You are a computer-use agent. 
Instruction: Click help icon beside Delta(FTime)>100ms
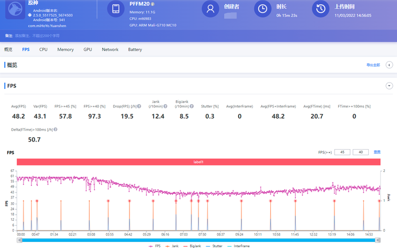(x=55, y=130)
